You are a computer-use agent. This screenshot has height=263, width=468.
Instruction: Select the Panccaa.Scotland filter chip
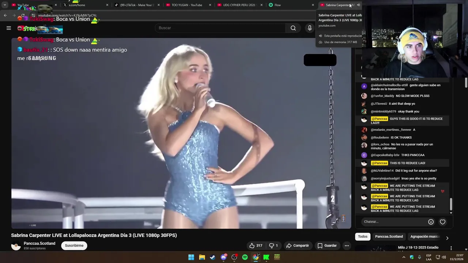click(x=389, y=236)
